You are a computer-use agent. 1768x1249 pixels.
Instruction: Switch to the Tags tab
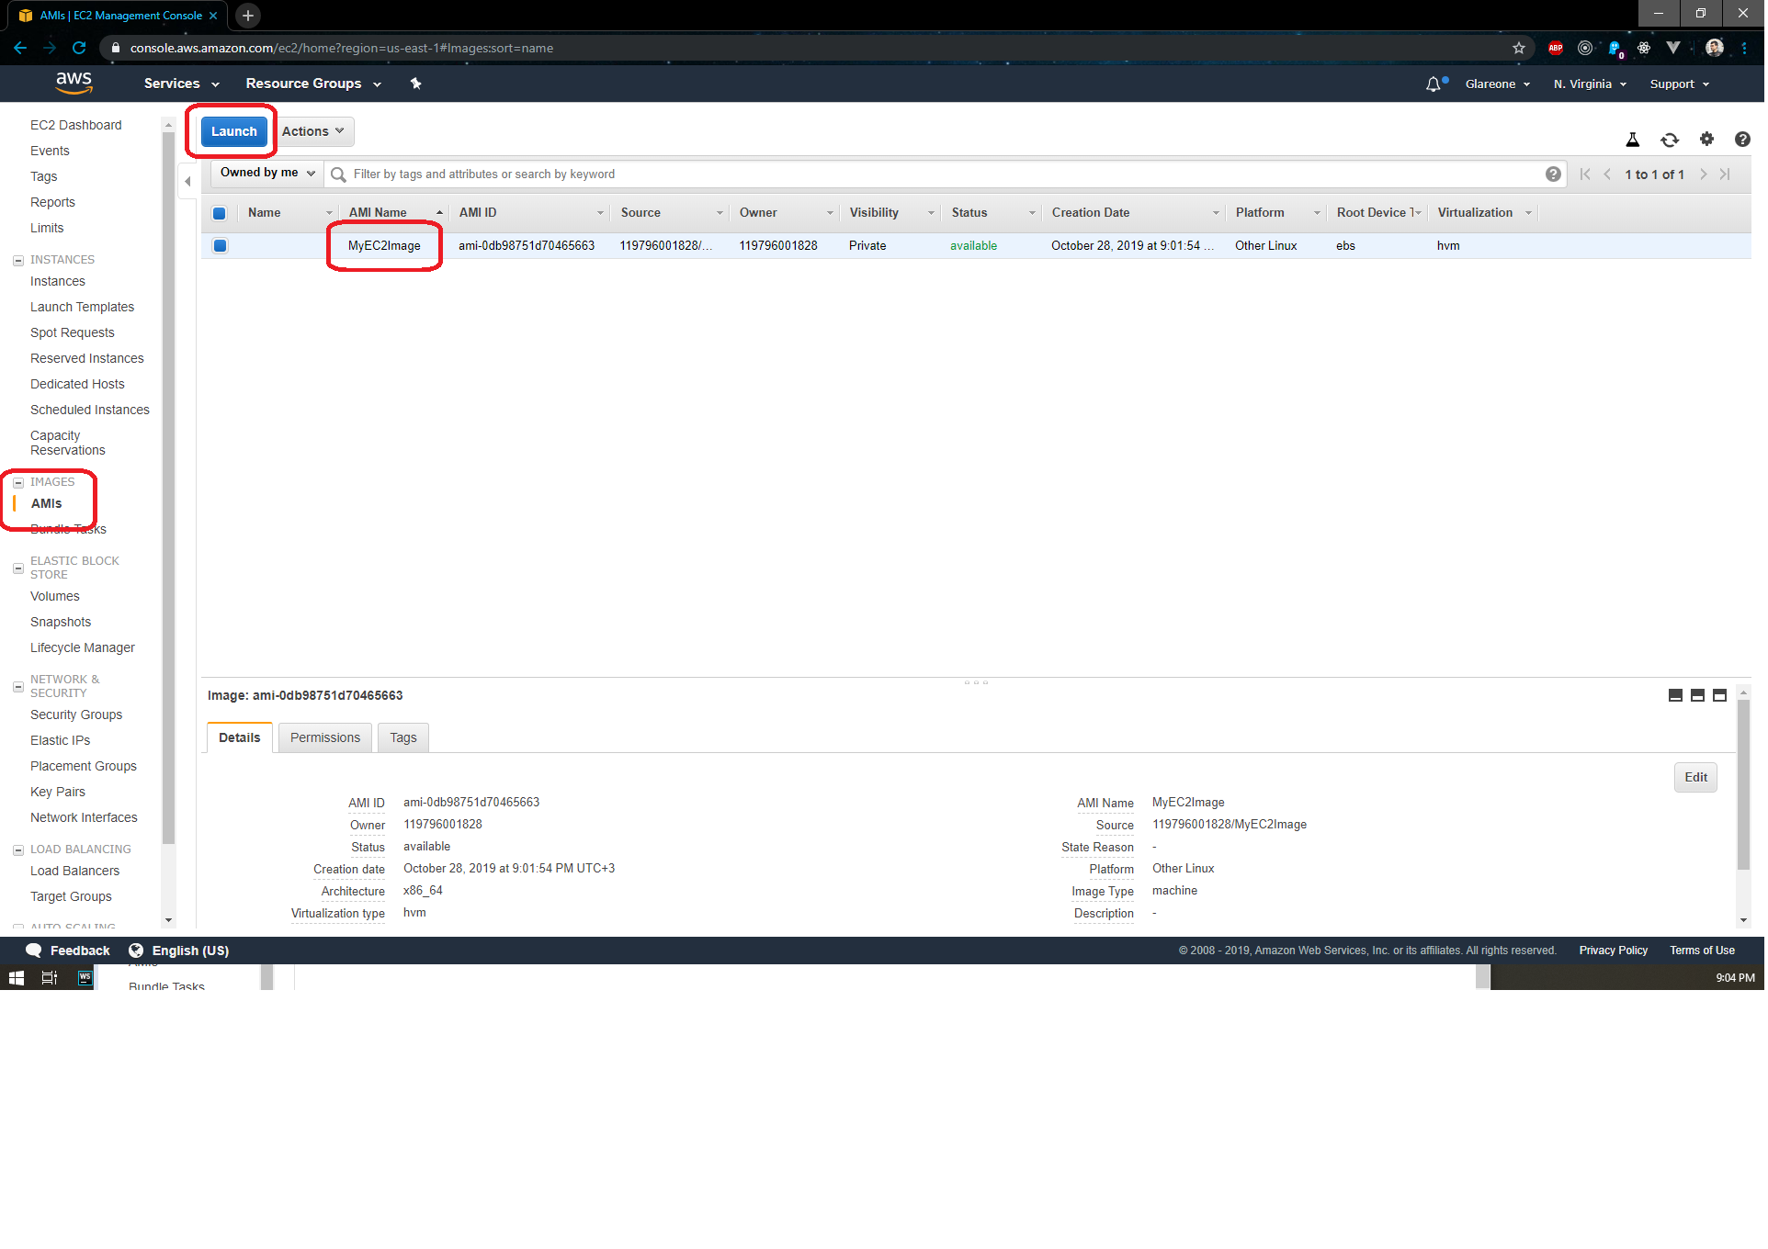click(x=403, y=739)
